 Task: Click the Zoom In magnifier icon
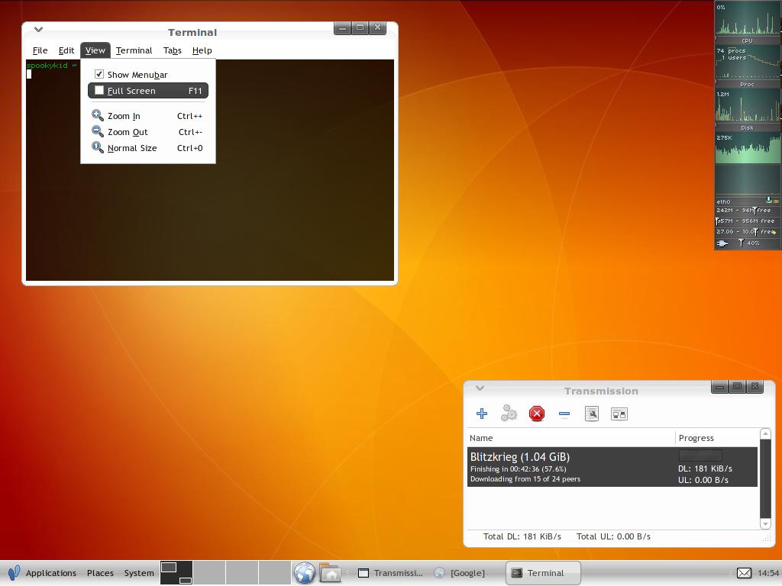pyautogui.click(x=98, y=116)
